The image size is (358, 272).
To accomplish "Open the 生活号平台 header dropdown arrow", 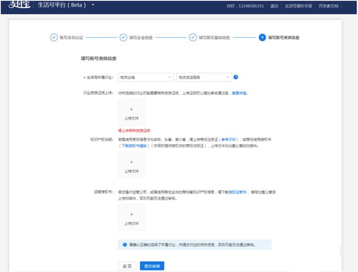I will 93,5.
